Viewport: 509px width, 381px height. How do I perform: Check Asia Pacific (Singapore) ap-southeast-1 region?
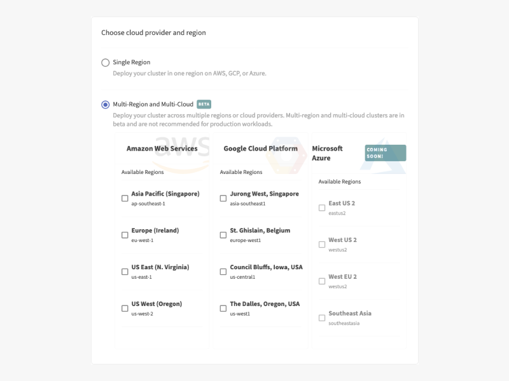point(125,198)
